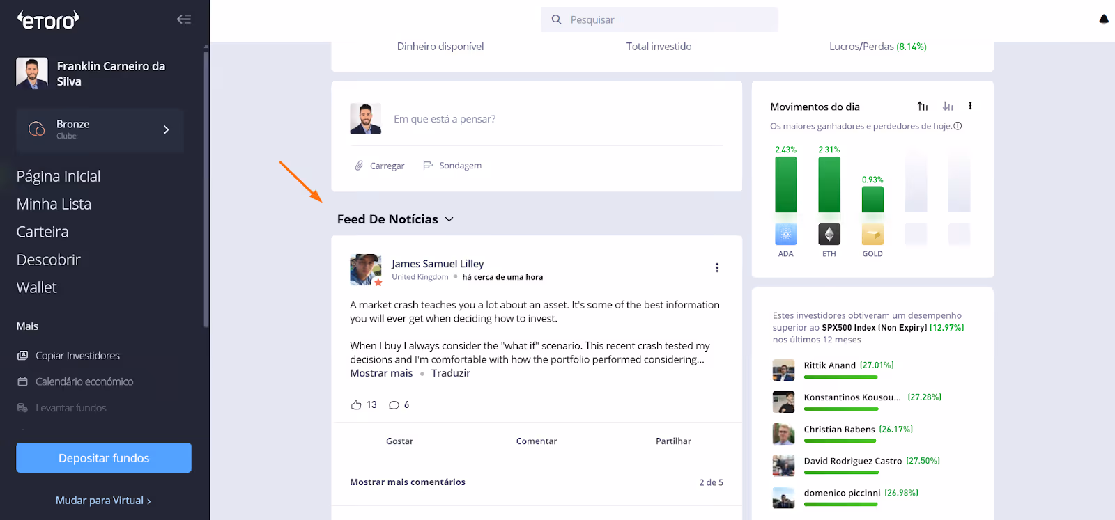
Task: Click the eToro logo
Action: (48, 20)
